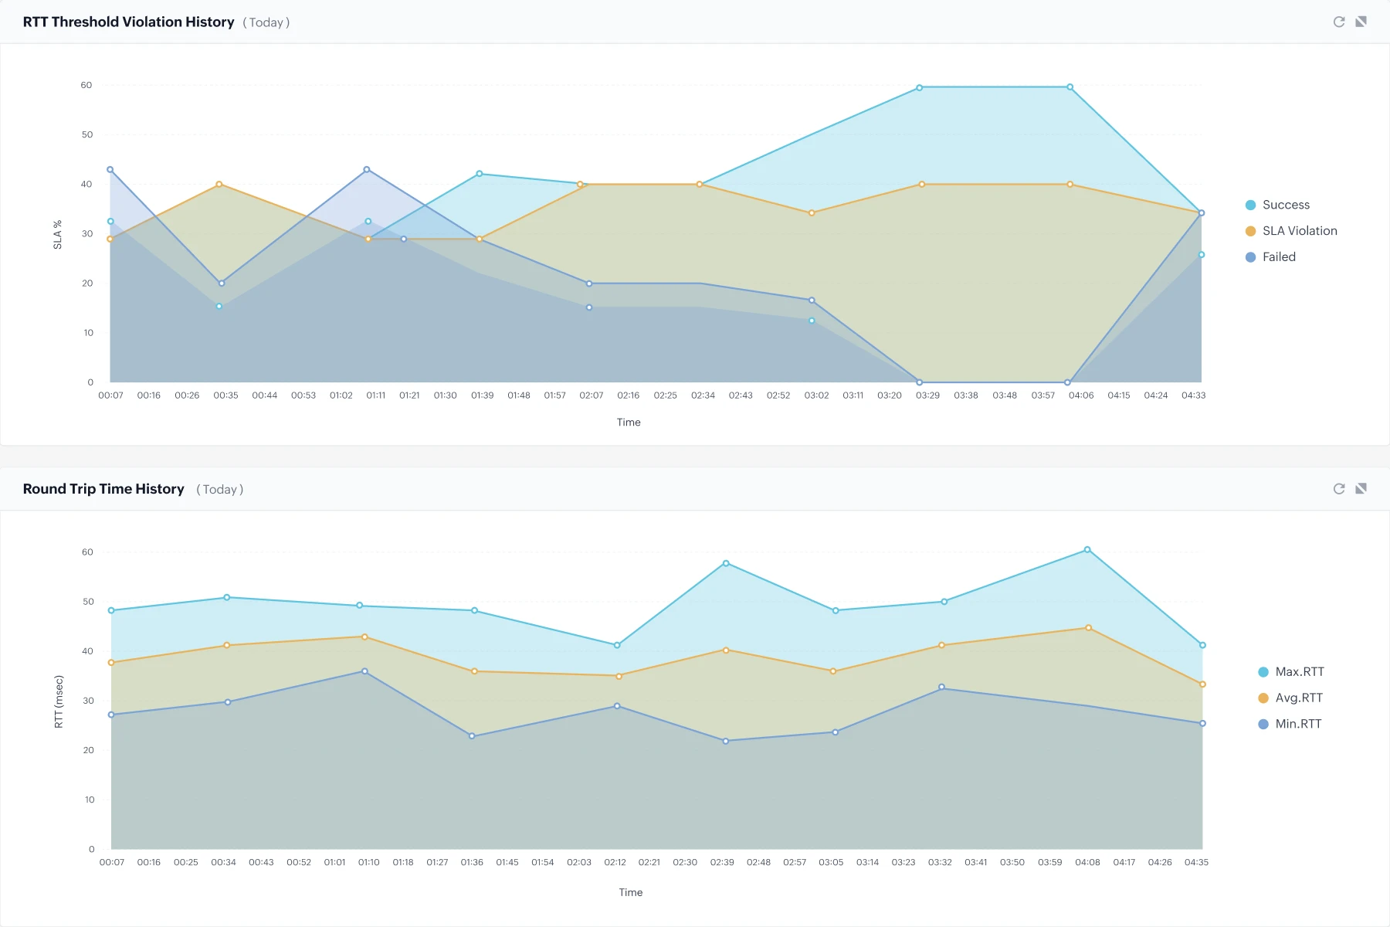Screen dimensions: 1390x927
Task: Select the first Min.RTT point at 00:07
Action: pyautogui.click(x=111, y=715)
